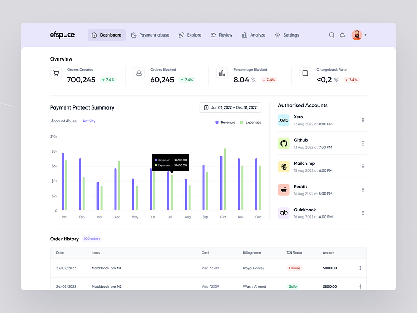Switch to the Account Abuse tab
This screenshot has width=417, height=313.
(64, 121)
